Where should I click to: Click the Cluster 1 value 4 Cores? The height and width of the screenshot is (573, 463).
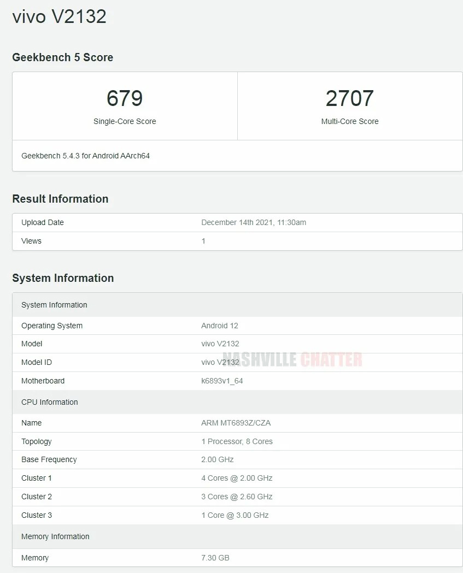click(237, 478)
